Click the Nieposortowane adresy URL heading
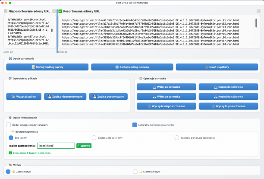264x179 pixels. [29, 11]
